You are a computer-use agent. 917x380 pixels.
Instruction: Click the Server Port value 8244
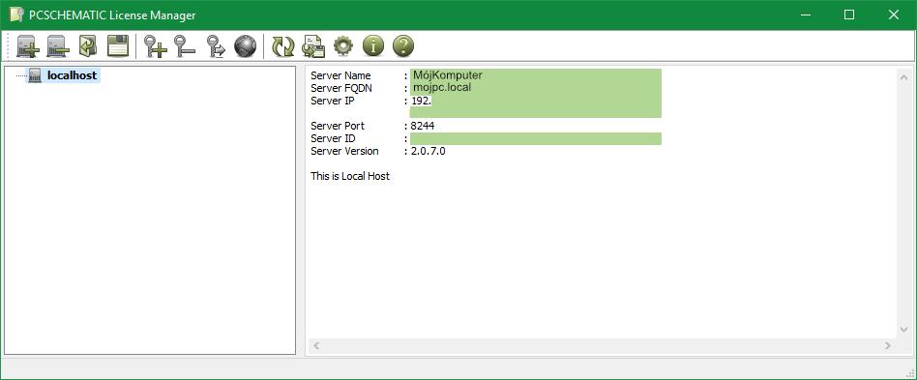coord(423,126)
